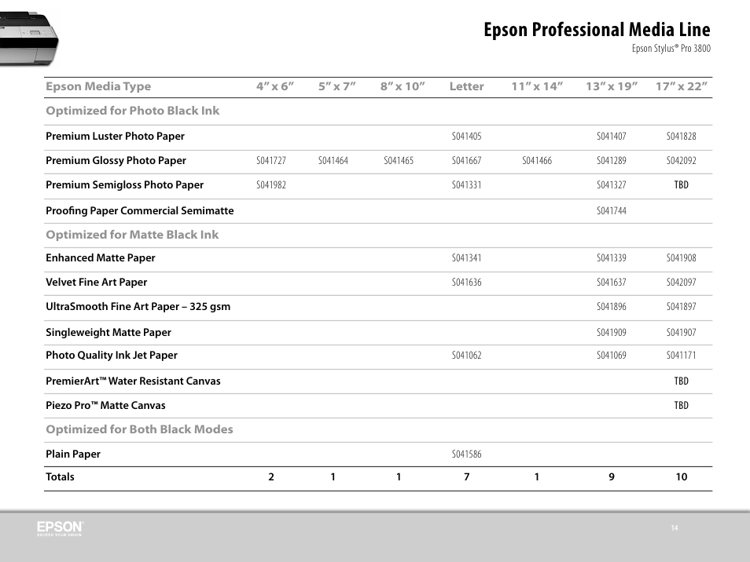Select part number S041069

coord(612,356)
